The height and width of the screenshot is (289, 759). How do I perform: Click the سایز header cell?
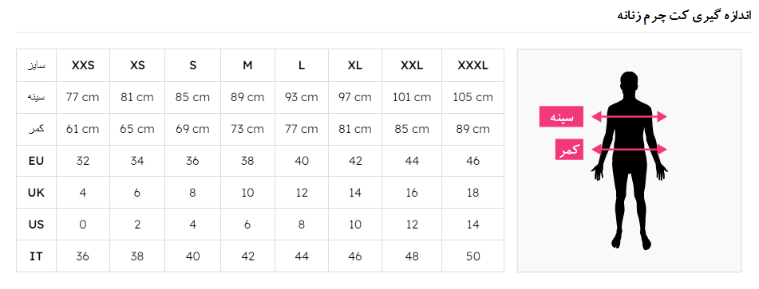pos(36,65)
